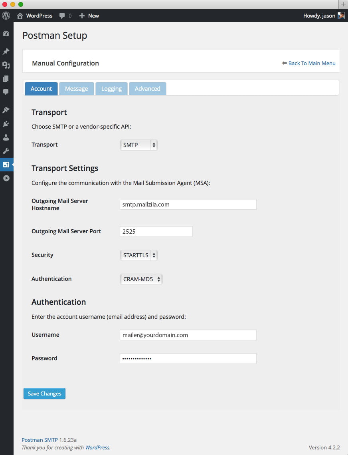Open the Transport SMTP dropdown
Image resolution: width=348 pixels, height=455 pixels.
[138, 145]
